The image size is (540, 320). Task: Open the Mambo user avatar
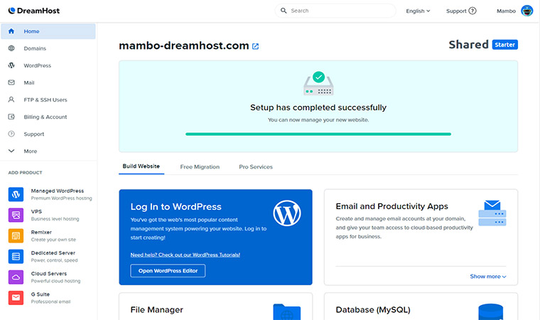coord(527,11)
